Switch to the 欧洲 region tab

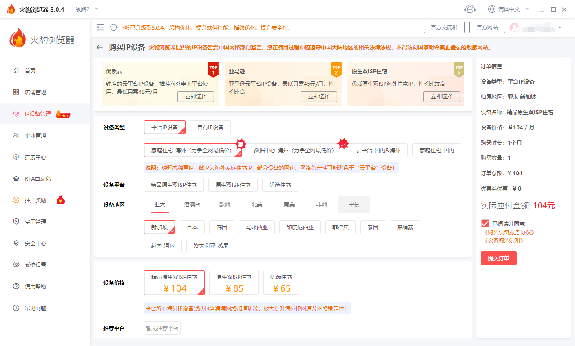[225, 204]
